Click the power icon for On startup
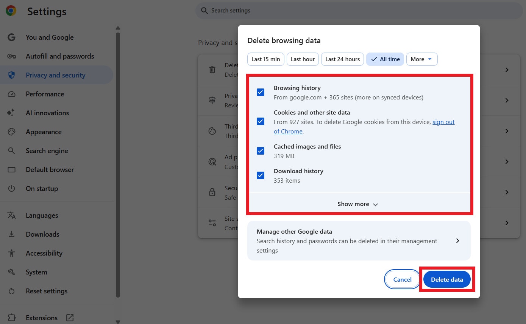 click(11, 189)
